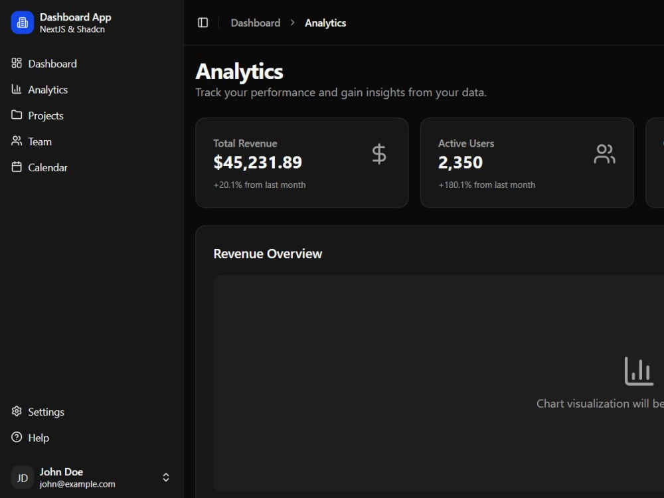Click the Analytics page heading
Viewport: 664px width, 498px height.
tap(239, 72)
